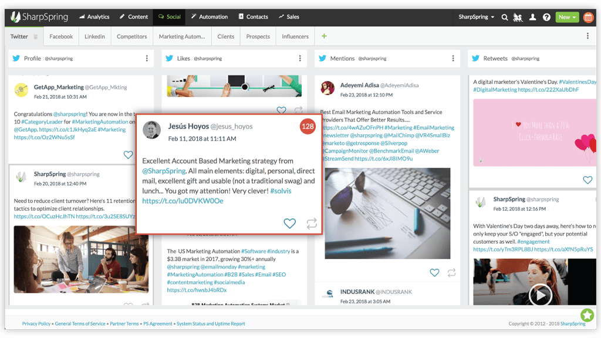Open the GetApp_Marketing avatar
601x338 pixels.
click(21, 90)
